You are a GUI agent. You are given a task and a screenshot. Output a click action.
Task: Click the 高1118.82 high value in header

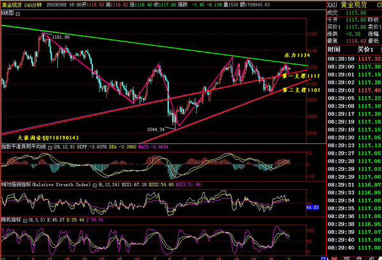click(117, 4)
